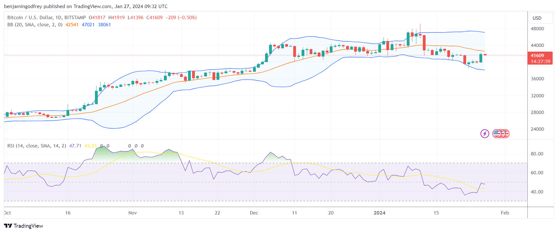This screenshot has height=233, width=558.
Task: Click the 48000 price axis label
Action: [x=537, y=29]
